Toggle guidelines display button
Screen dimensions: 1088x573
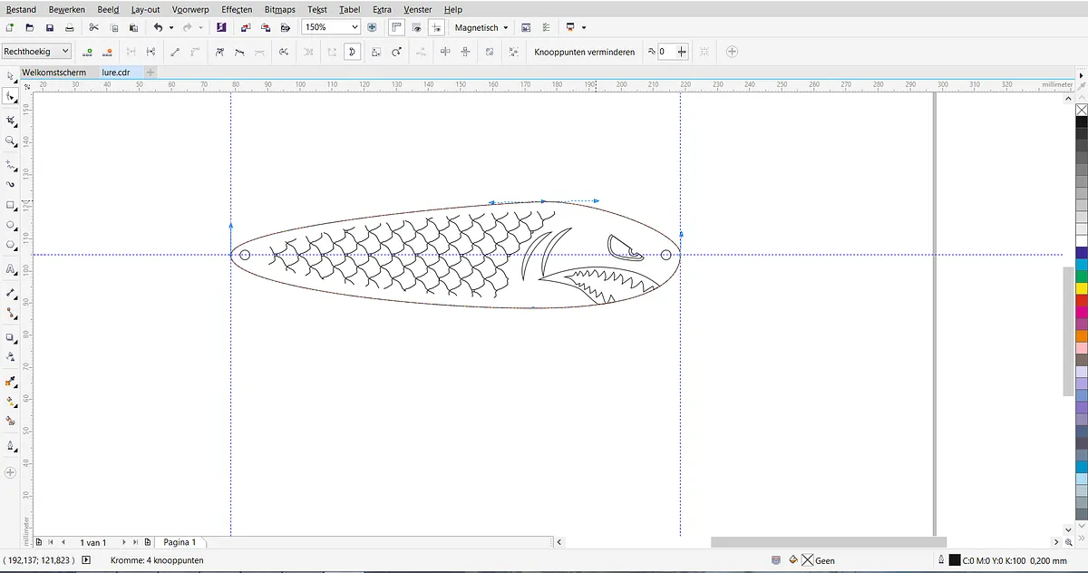tap(436, 28)
